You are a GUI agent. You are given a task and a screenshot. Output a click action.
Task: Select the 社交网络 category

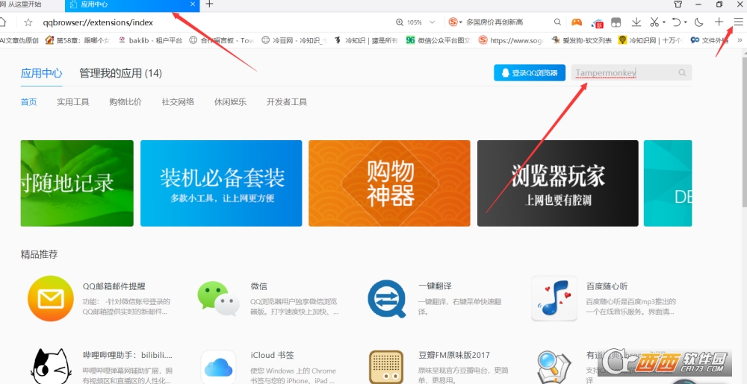[178, 101]
